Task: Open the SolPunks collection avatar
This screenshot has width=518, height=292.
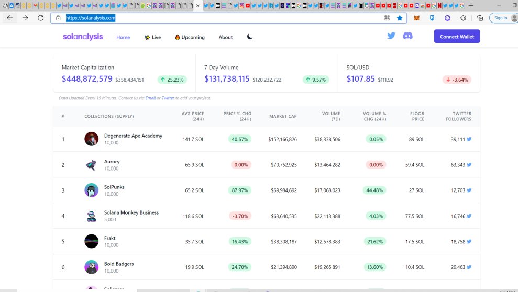Action: (91, 190)
